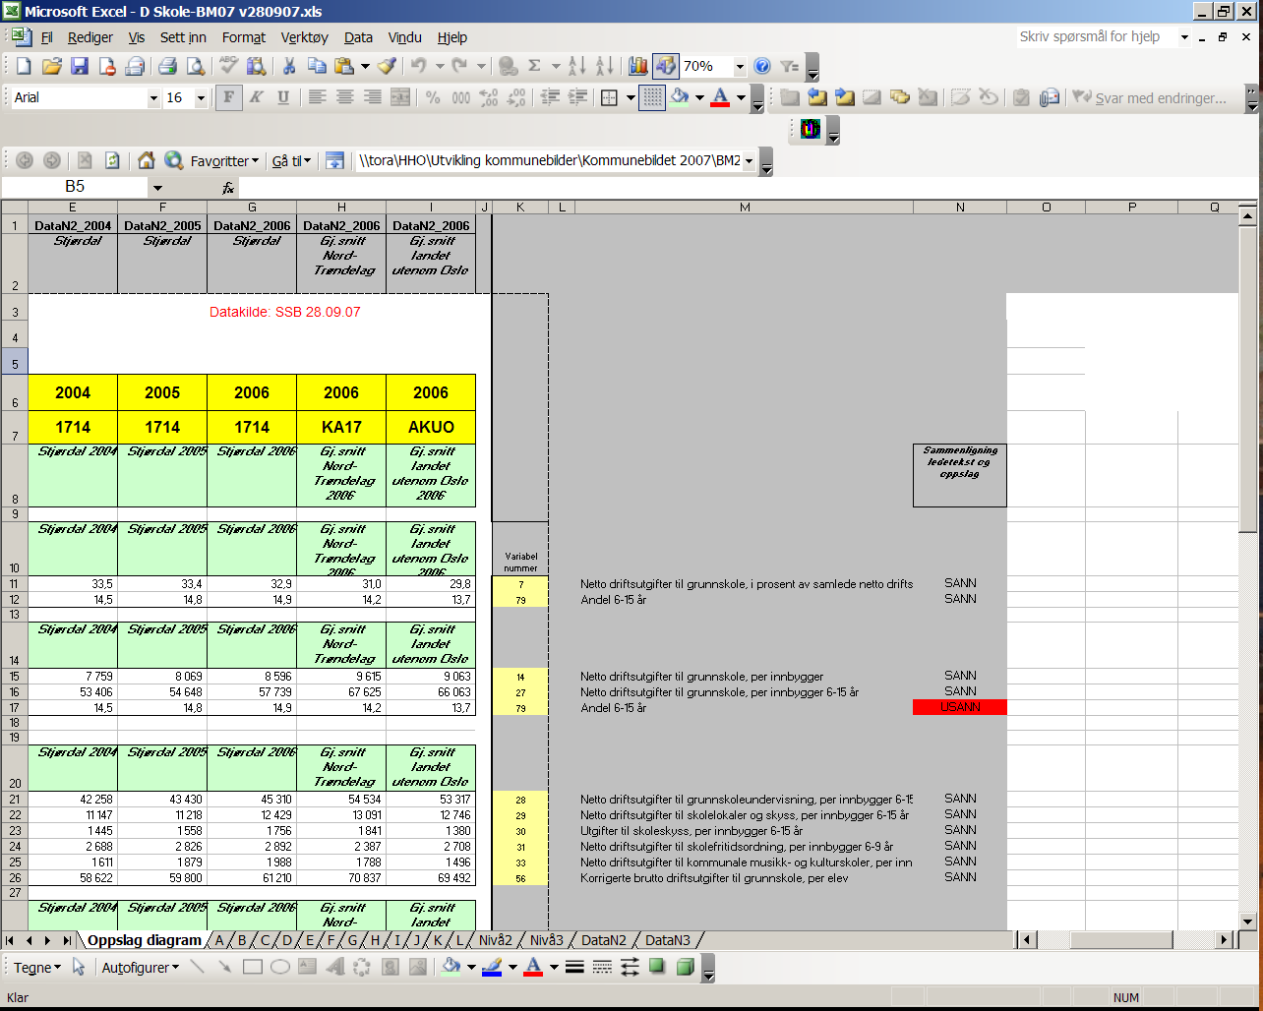
Task: Go to Web toolbar home page
Action: pyautogui.click(x=147, y=160)
